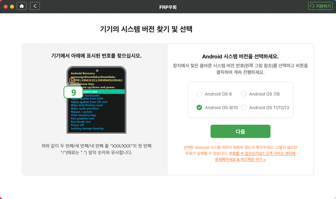Minimize window with yellow button
This screenshot has width=336, height=199.
12,6
